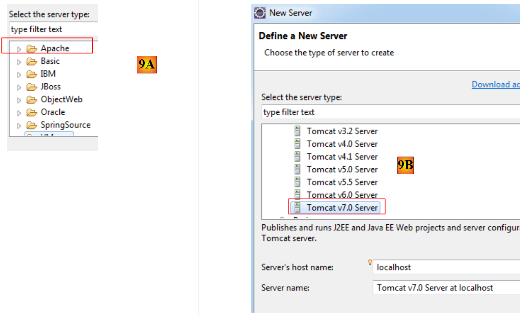The width and height of the screenshot is (527, 315).
Task: Click the Oracle folder icon
Action: point(32,112)
